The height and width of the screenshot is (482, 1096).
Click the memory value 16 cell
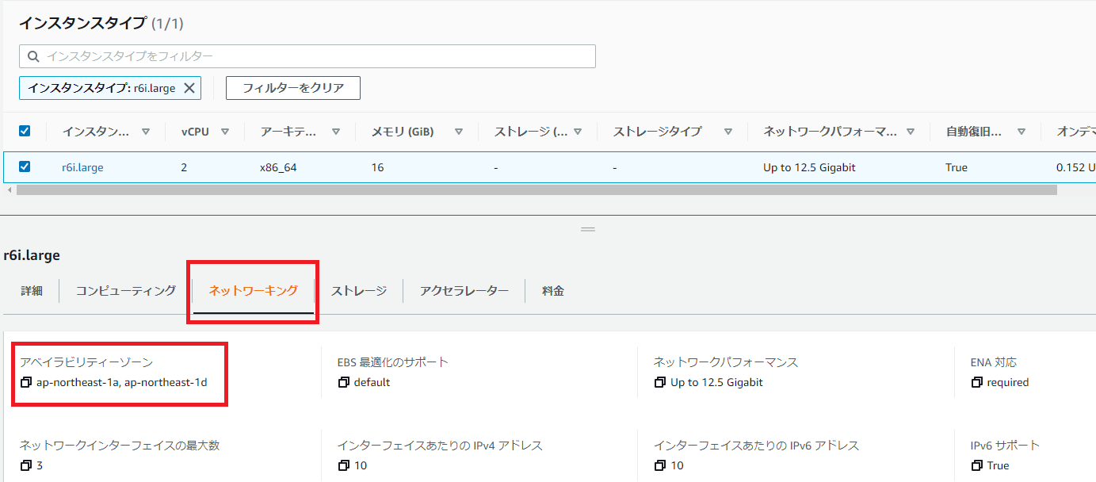click(x=377, y=168)
